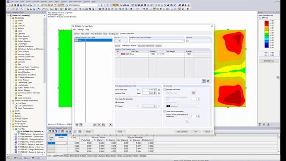
Task: Collapse the Add-on Modules node
Action: (11, 126)
